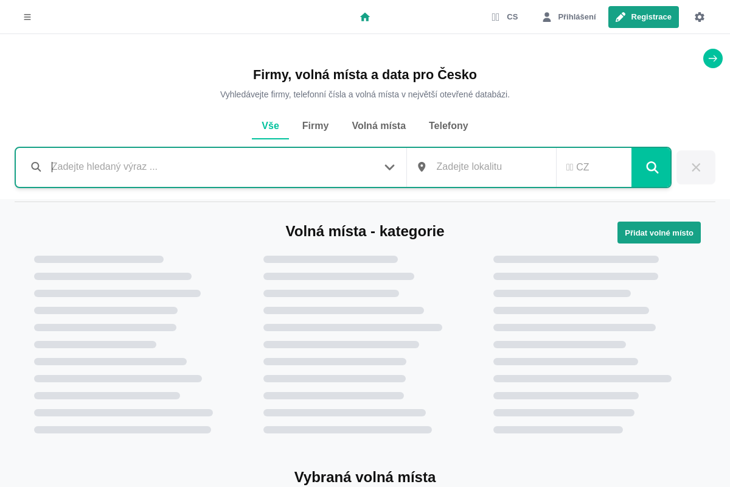This screenshot has width=730, height=487.
Task: Click the user icon beside Přihlášení
Action: click(547, 17)
